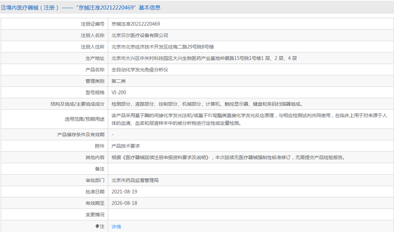This screenshot has width=394, height=232.
Task: Click the 备注 row label
Action: coord(99,169)
